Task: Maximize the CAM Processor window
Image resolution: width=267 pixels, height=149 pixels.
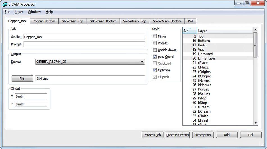Action: tap(247, 3)
